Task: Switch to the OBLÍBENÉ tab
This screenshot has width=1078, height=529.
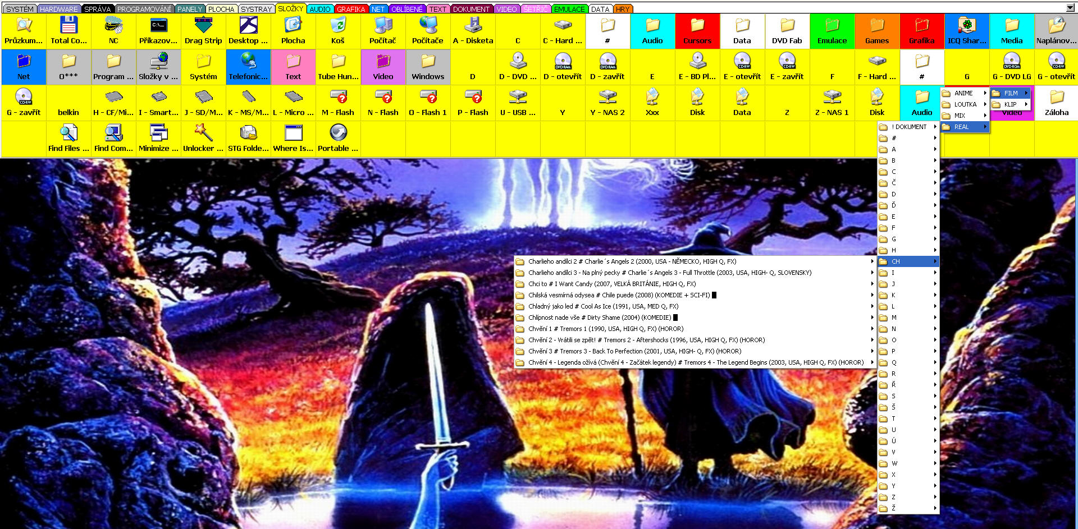Action: pos(406,9)
